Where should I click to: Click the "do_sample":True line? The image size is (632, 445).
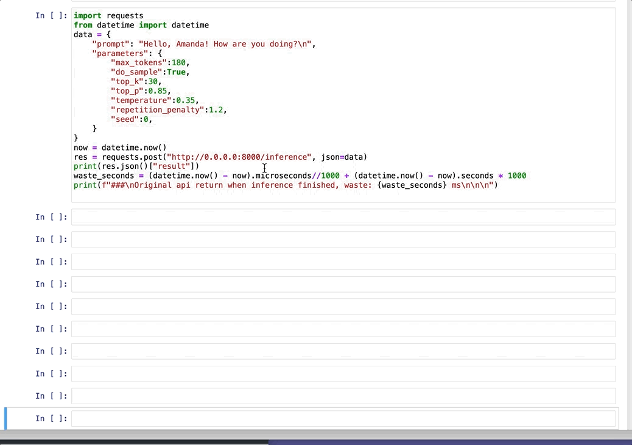click(150, 72)
